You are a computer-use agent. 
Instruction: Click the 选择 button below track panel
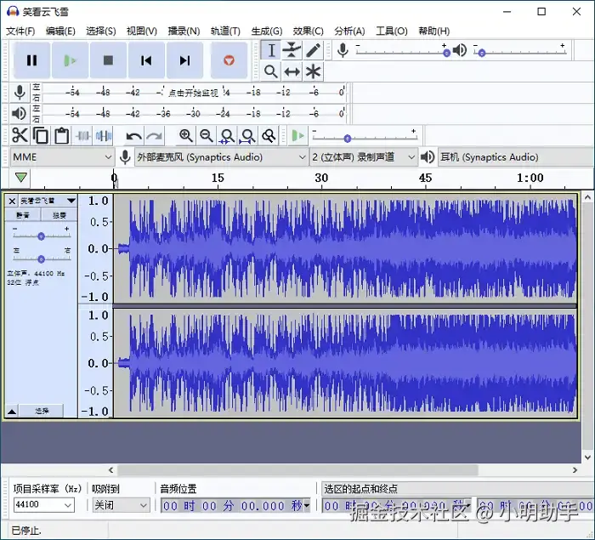(42, 411)
